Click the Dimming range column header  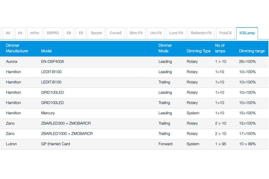(x=252, y=51)
